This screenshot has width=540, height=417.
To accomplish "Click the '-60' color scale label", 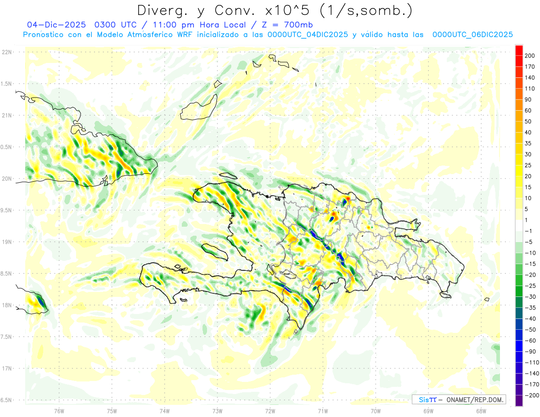I will [x=531, y=341].
